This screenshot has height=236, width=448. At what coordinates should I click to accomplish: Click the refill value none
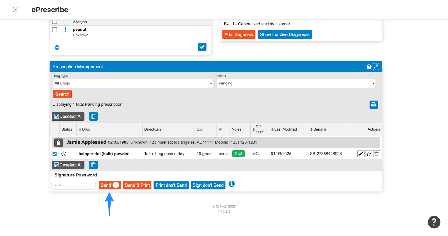coord(223,154)
